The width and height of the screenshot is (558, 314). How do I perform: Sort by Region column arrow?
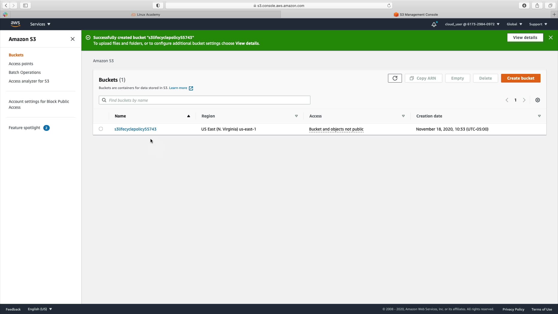coord(296,116)
